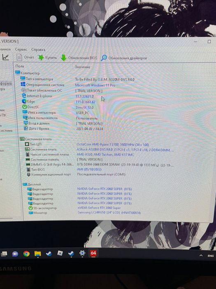Click the 3D-акселератор icon
The width and height of the screenshot is (216, 289).
30,208
